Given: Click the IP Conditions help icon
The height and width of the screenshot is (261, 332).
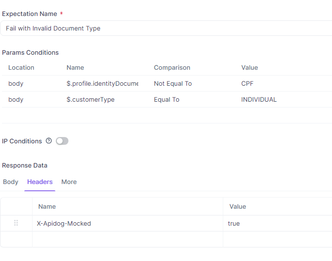Looking at the screenshot, I should (49, 141).
